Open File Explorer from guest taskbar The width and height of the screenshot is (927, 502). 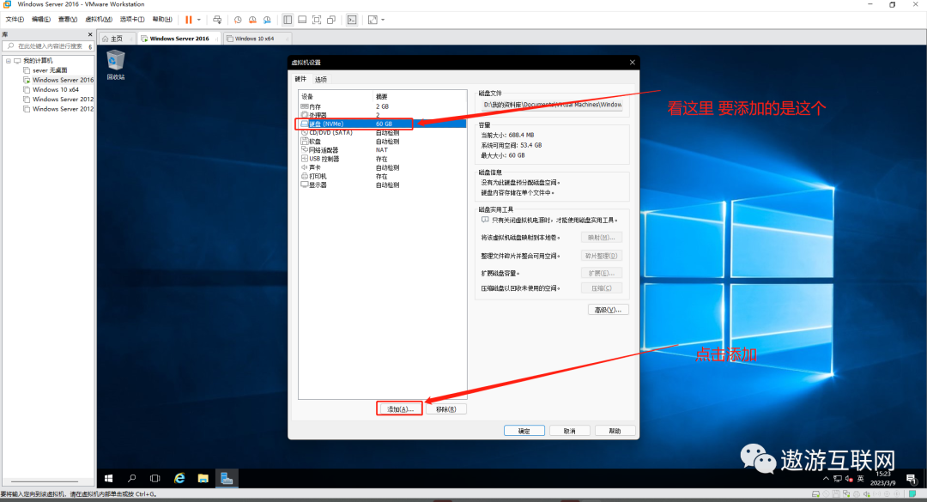(203, 478)
